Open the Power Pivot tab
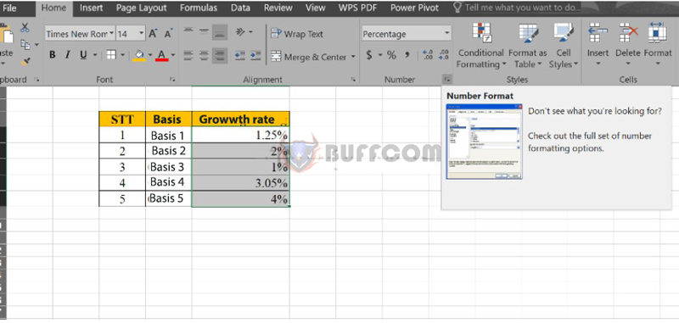 tap(414, 8)
